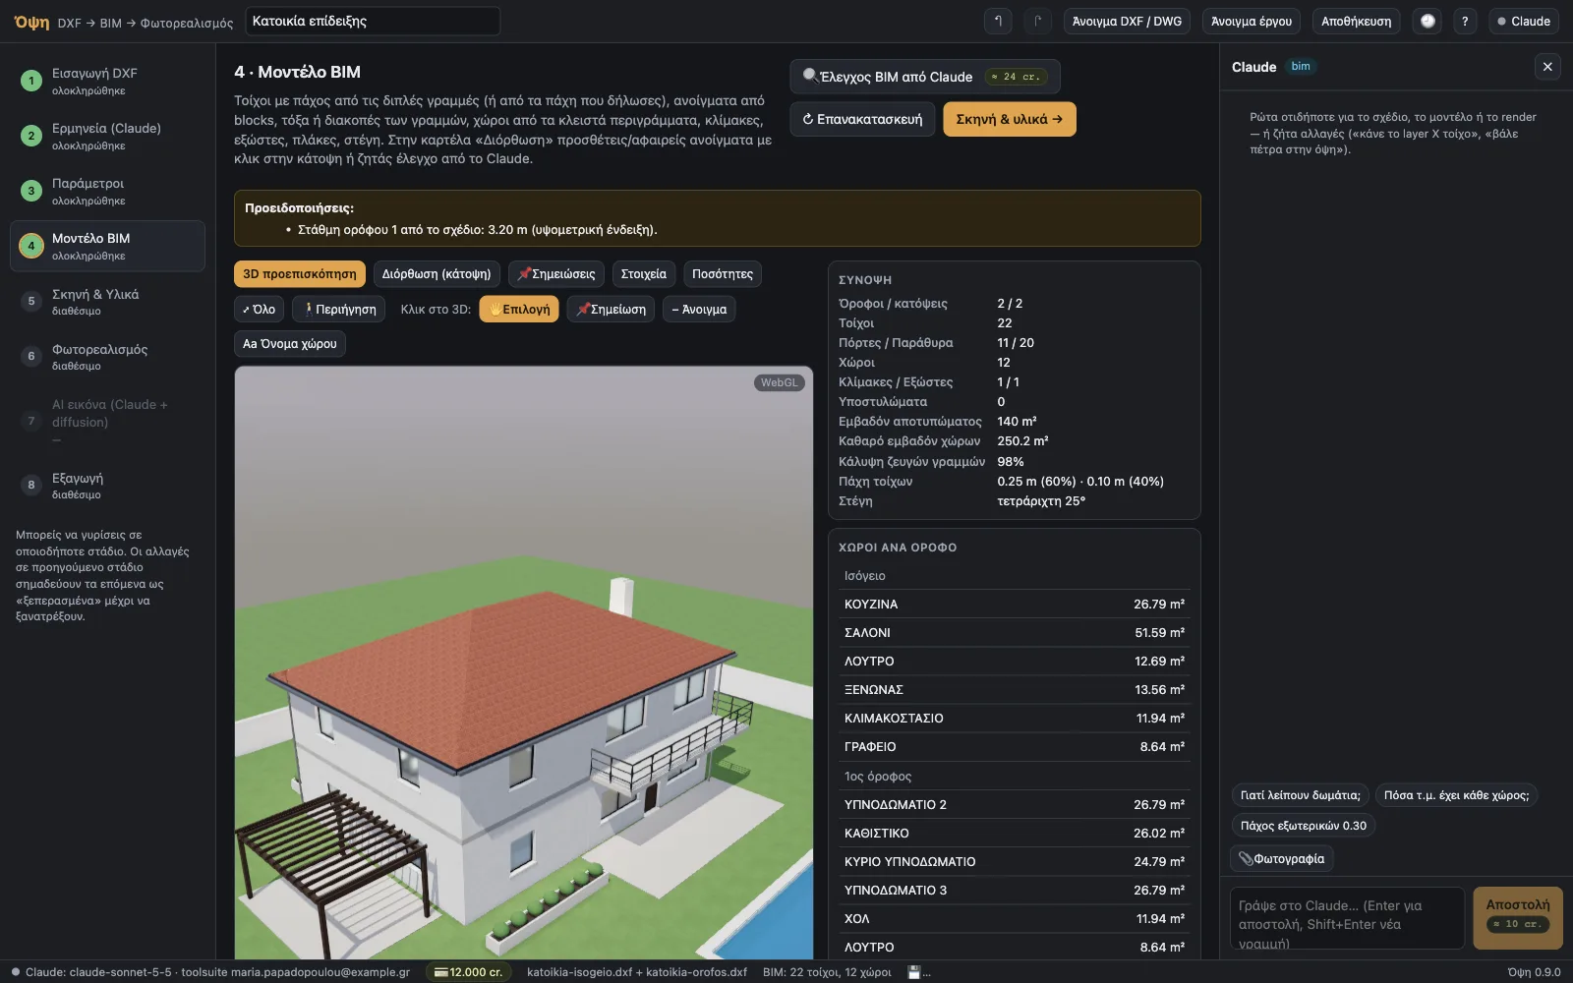Click the Όλο fit-all view button
Screen dimensions: 1573x983
pyautogui.click(x=260, y=310)
